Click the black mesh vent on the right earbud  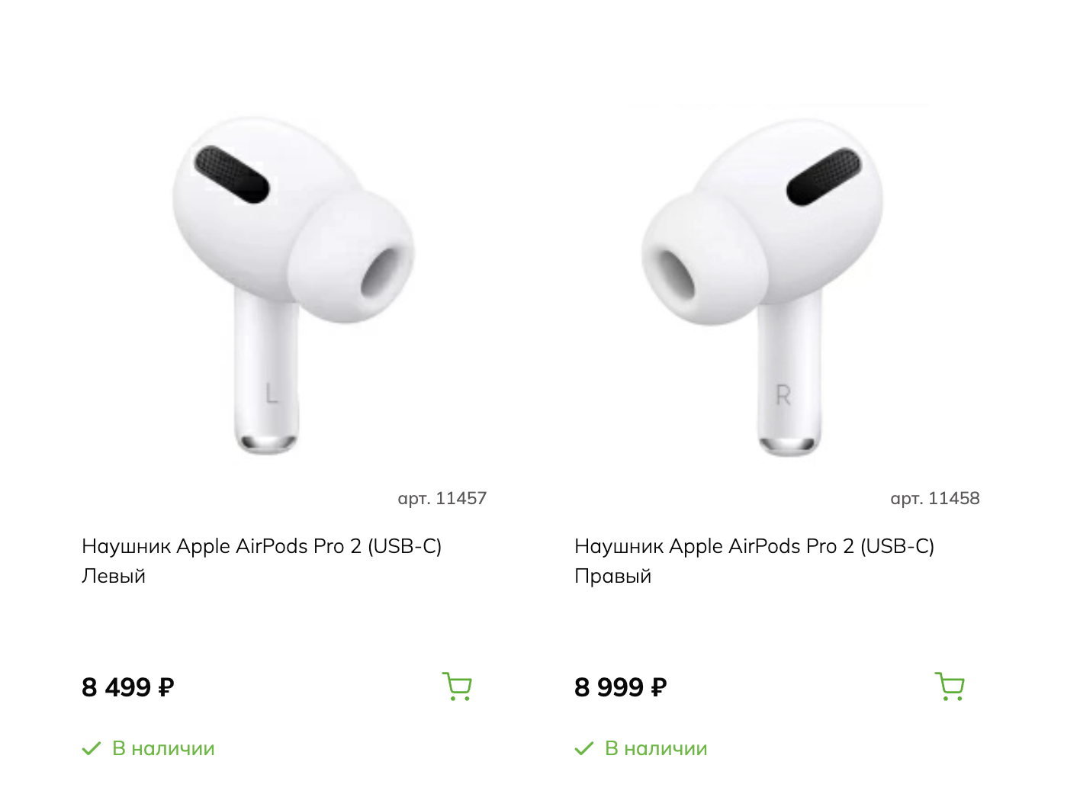click(x=824, y=177)
